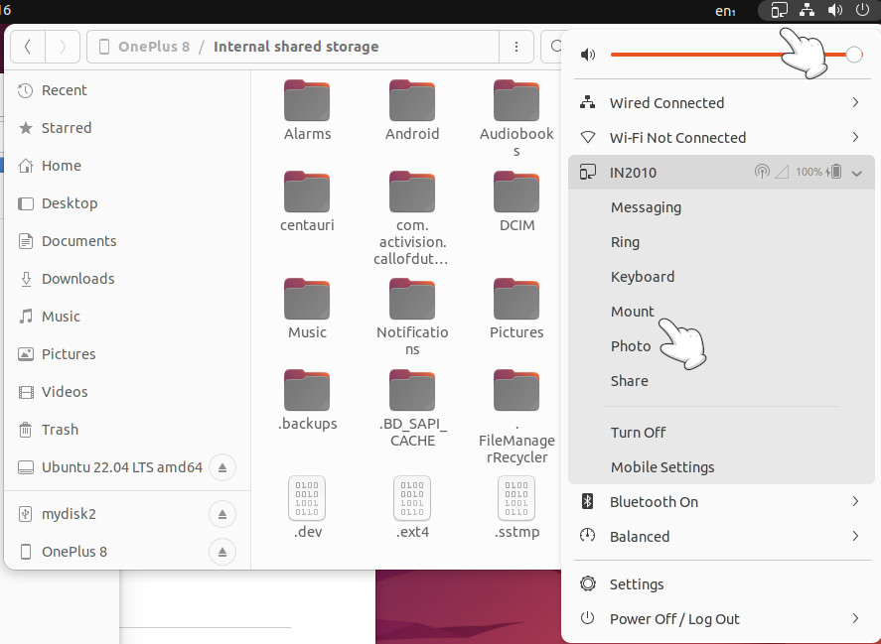Turn Off the IN2010 device connection
881x644 pixels.
(638, 433)
